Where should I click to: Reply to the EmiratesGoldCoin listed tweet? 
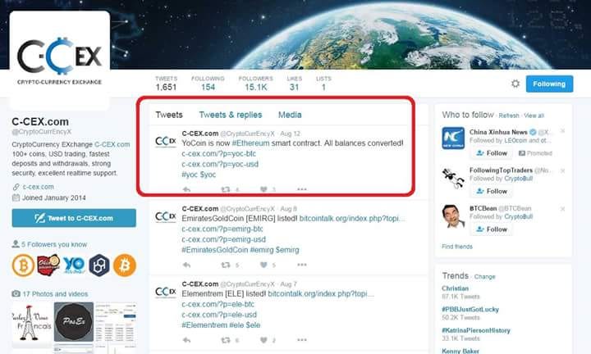(186, 265)
